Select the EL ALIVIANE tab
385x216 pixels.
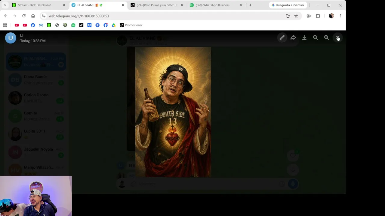click(98, 5)
